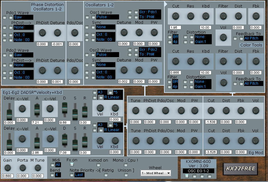The height and width of the screenshot is (182, 268).
Task: Click the Detune value field showing 0.002
Action: (124, 82)
